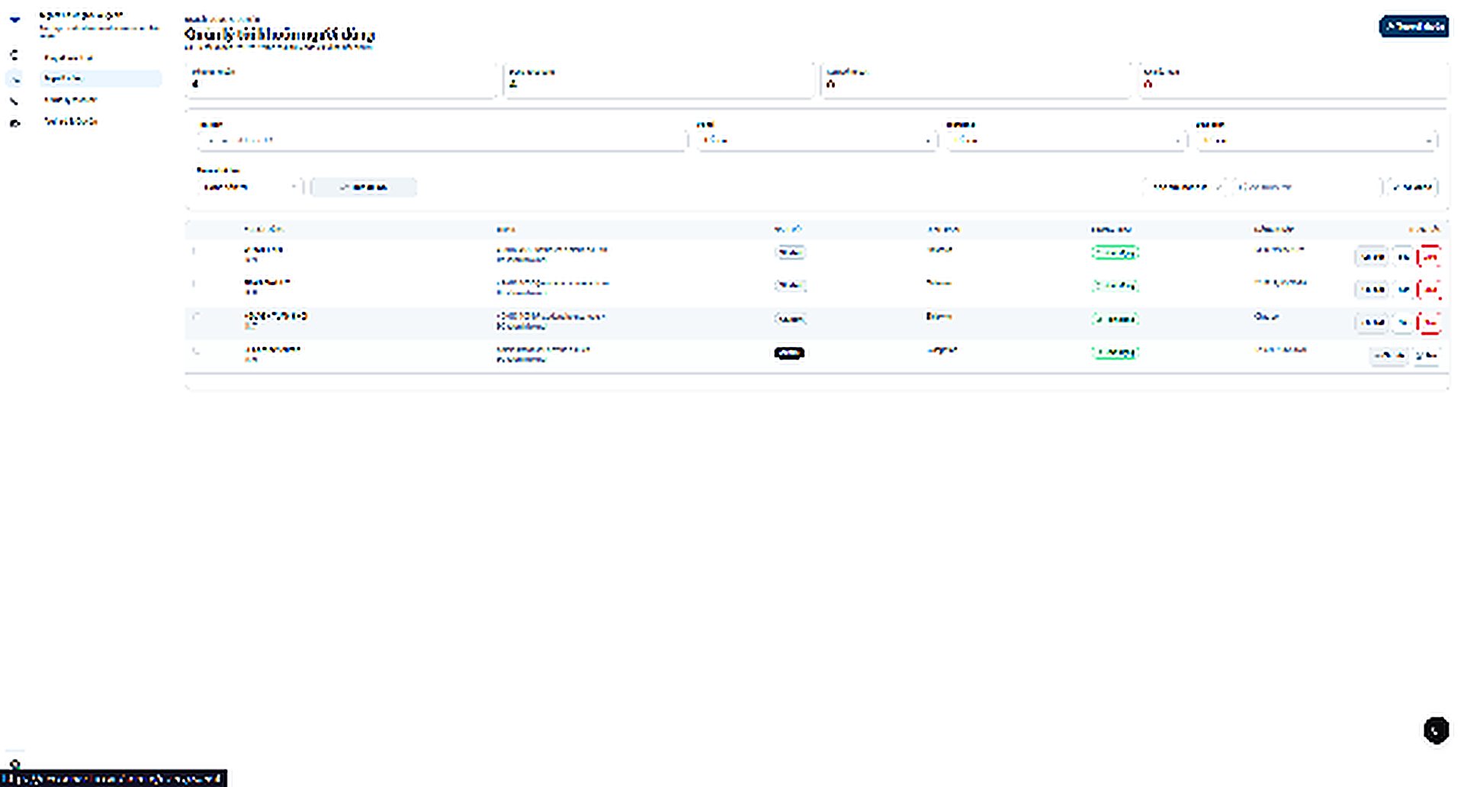
Task: Click the app logo icon in the sidebar header
Action: coord(14,21)
